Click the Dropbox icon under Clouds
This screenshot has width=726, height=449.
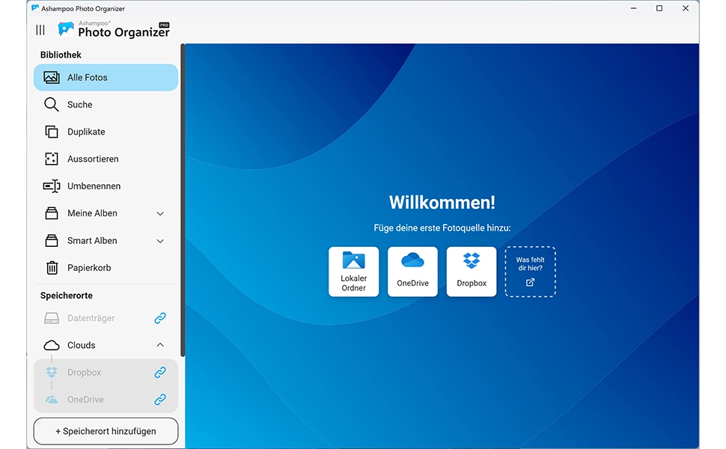pyautogui.click(x=52, y=372)
